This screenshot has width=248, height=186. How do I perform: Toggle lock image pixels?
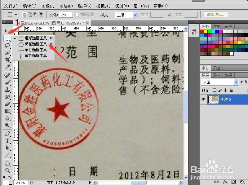pyautogui.click(x=220, y=90)
